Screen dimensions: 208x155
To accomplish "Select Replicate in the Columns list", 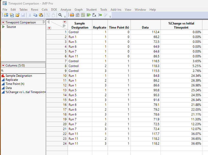I will (12, 80).
